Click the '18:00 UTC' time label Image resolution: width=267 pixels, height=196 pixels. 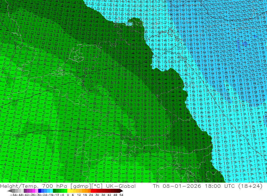[x=219, y=186]
